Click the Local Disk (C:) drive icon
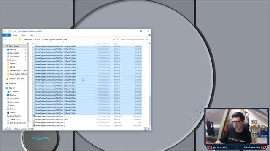This screenshot has width=270, height=151. (8, 116)
